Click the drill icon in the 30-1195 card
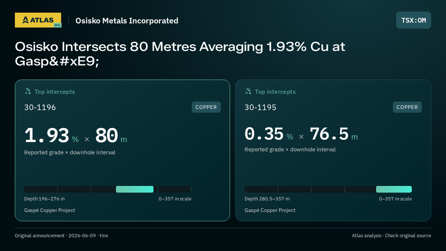Image resolution: width=446 pixels, height=251 pixels. pyautogui.click(x=248, y=91)
